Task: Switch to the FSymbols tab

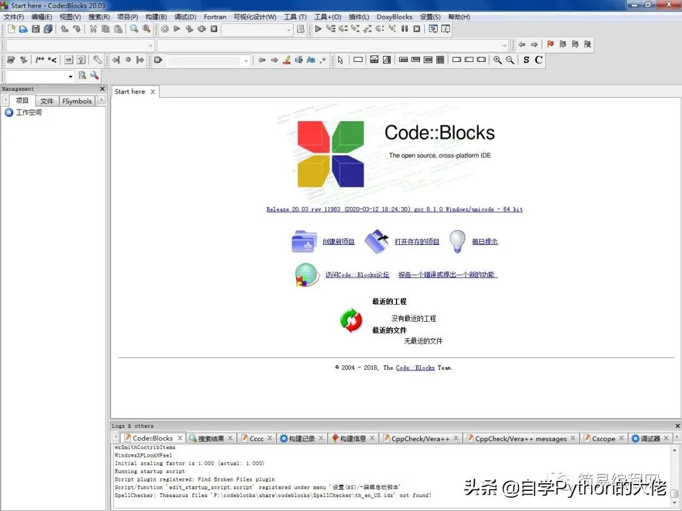Action: [77, 101]
